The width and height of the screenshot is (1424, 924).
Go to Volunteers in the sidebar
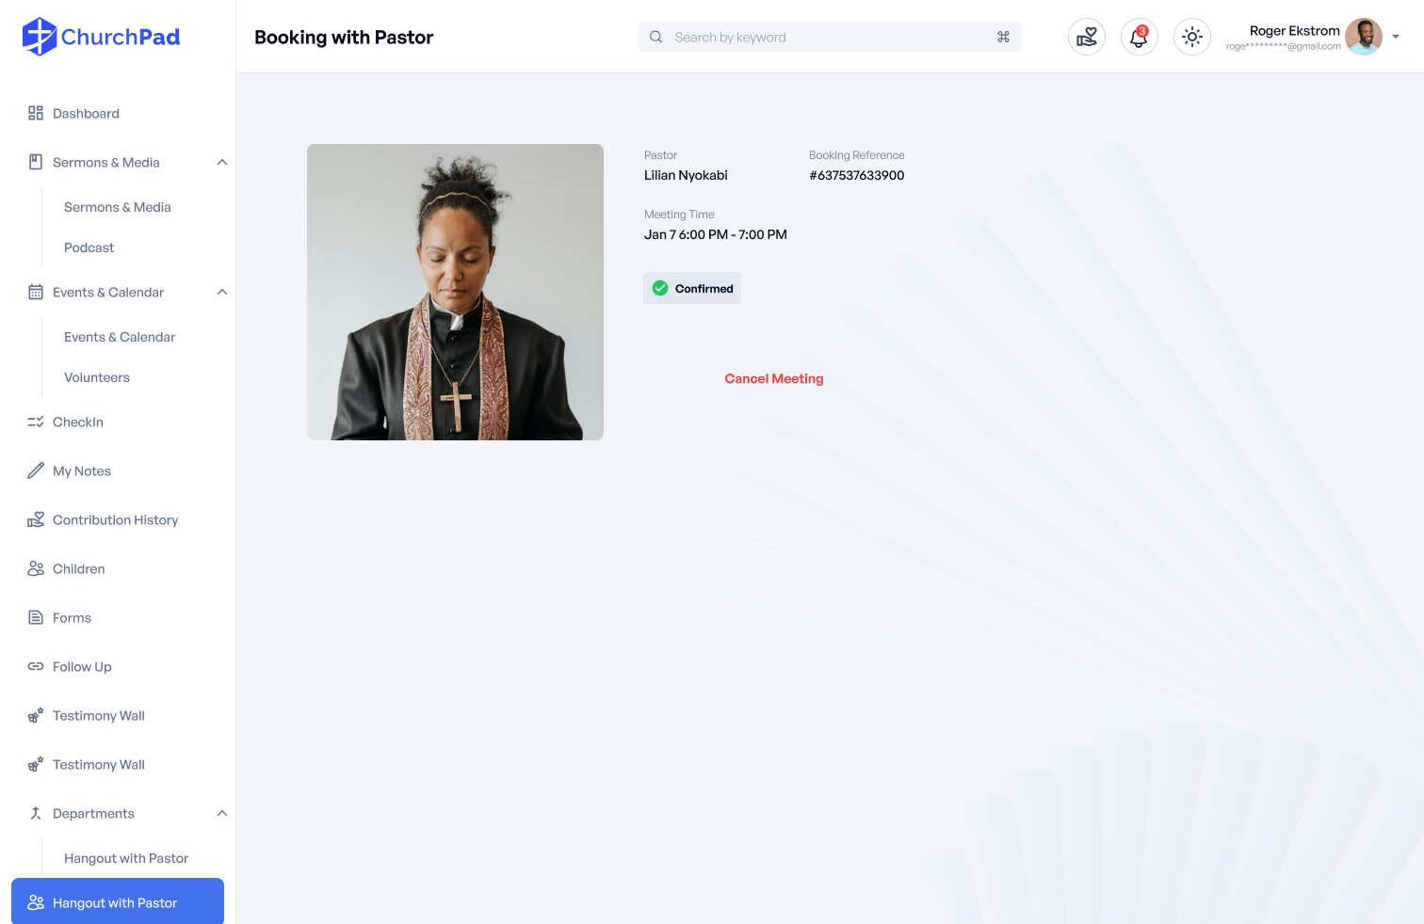[x=97, y=377]
